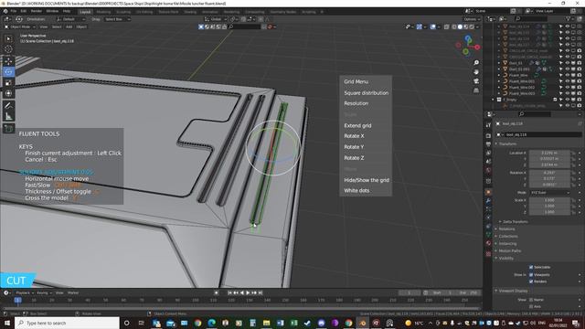This screenshot has height=329, width=585.
Task: Open the XYZ Euler rotation mode dropdown
Action: (550, 193)
